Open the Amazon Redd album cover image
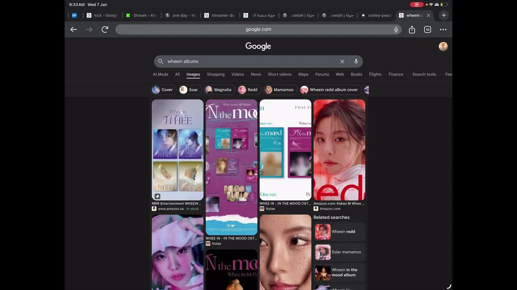The width and height of the screenshot is (517, 290). point(339,150)
